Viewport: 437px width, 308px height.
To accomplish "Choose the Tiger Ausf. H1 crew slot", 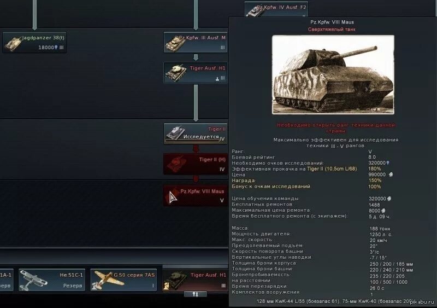I will coord(195,280).
